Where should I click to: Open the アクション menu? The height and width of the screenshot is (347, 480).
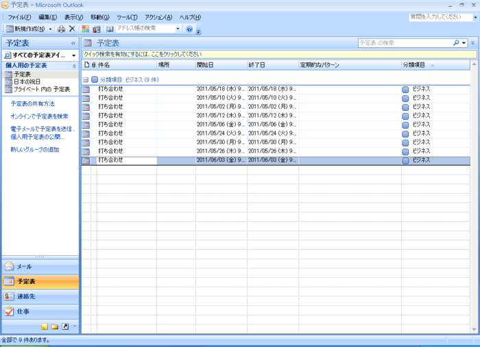coord(158,17)
